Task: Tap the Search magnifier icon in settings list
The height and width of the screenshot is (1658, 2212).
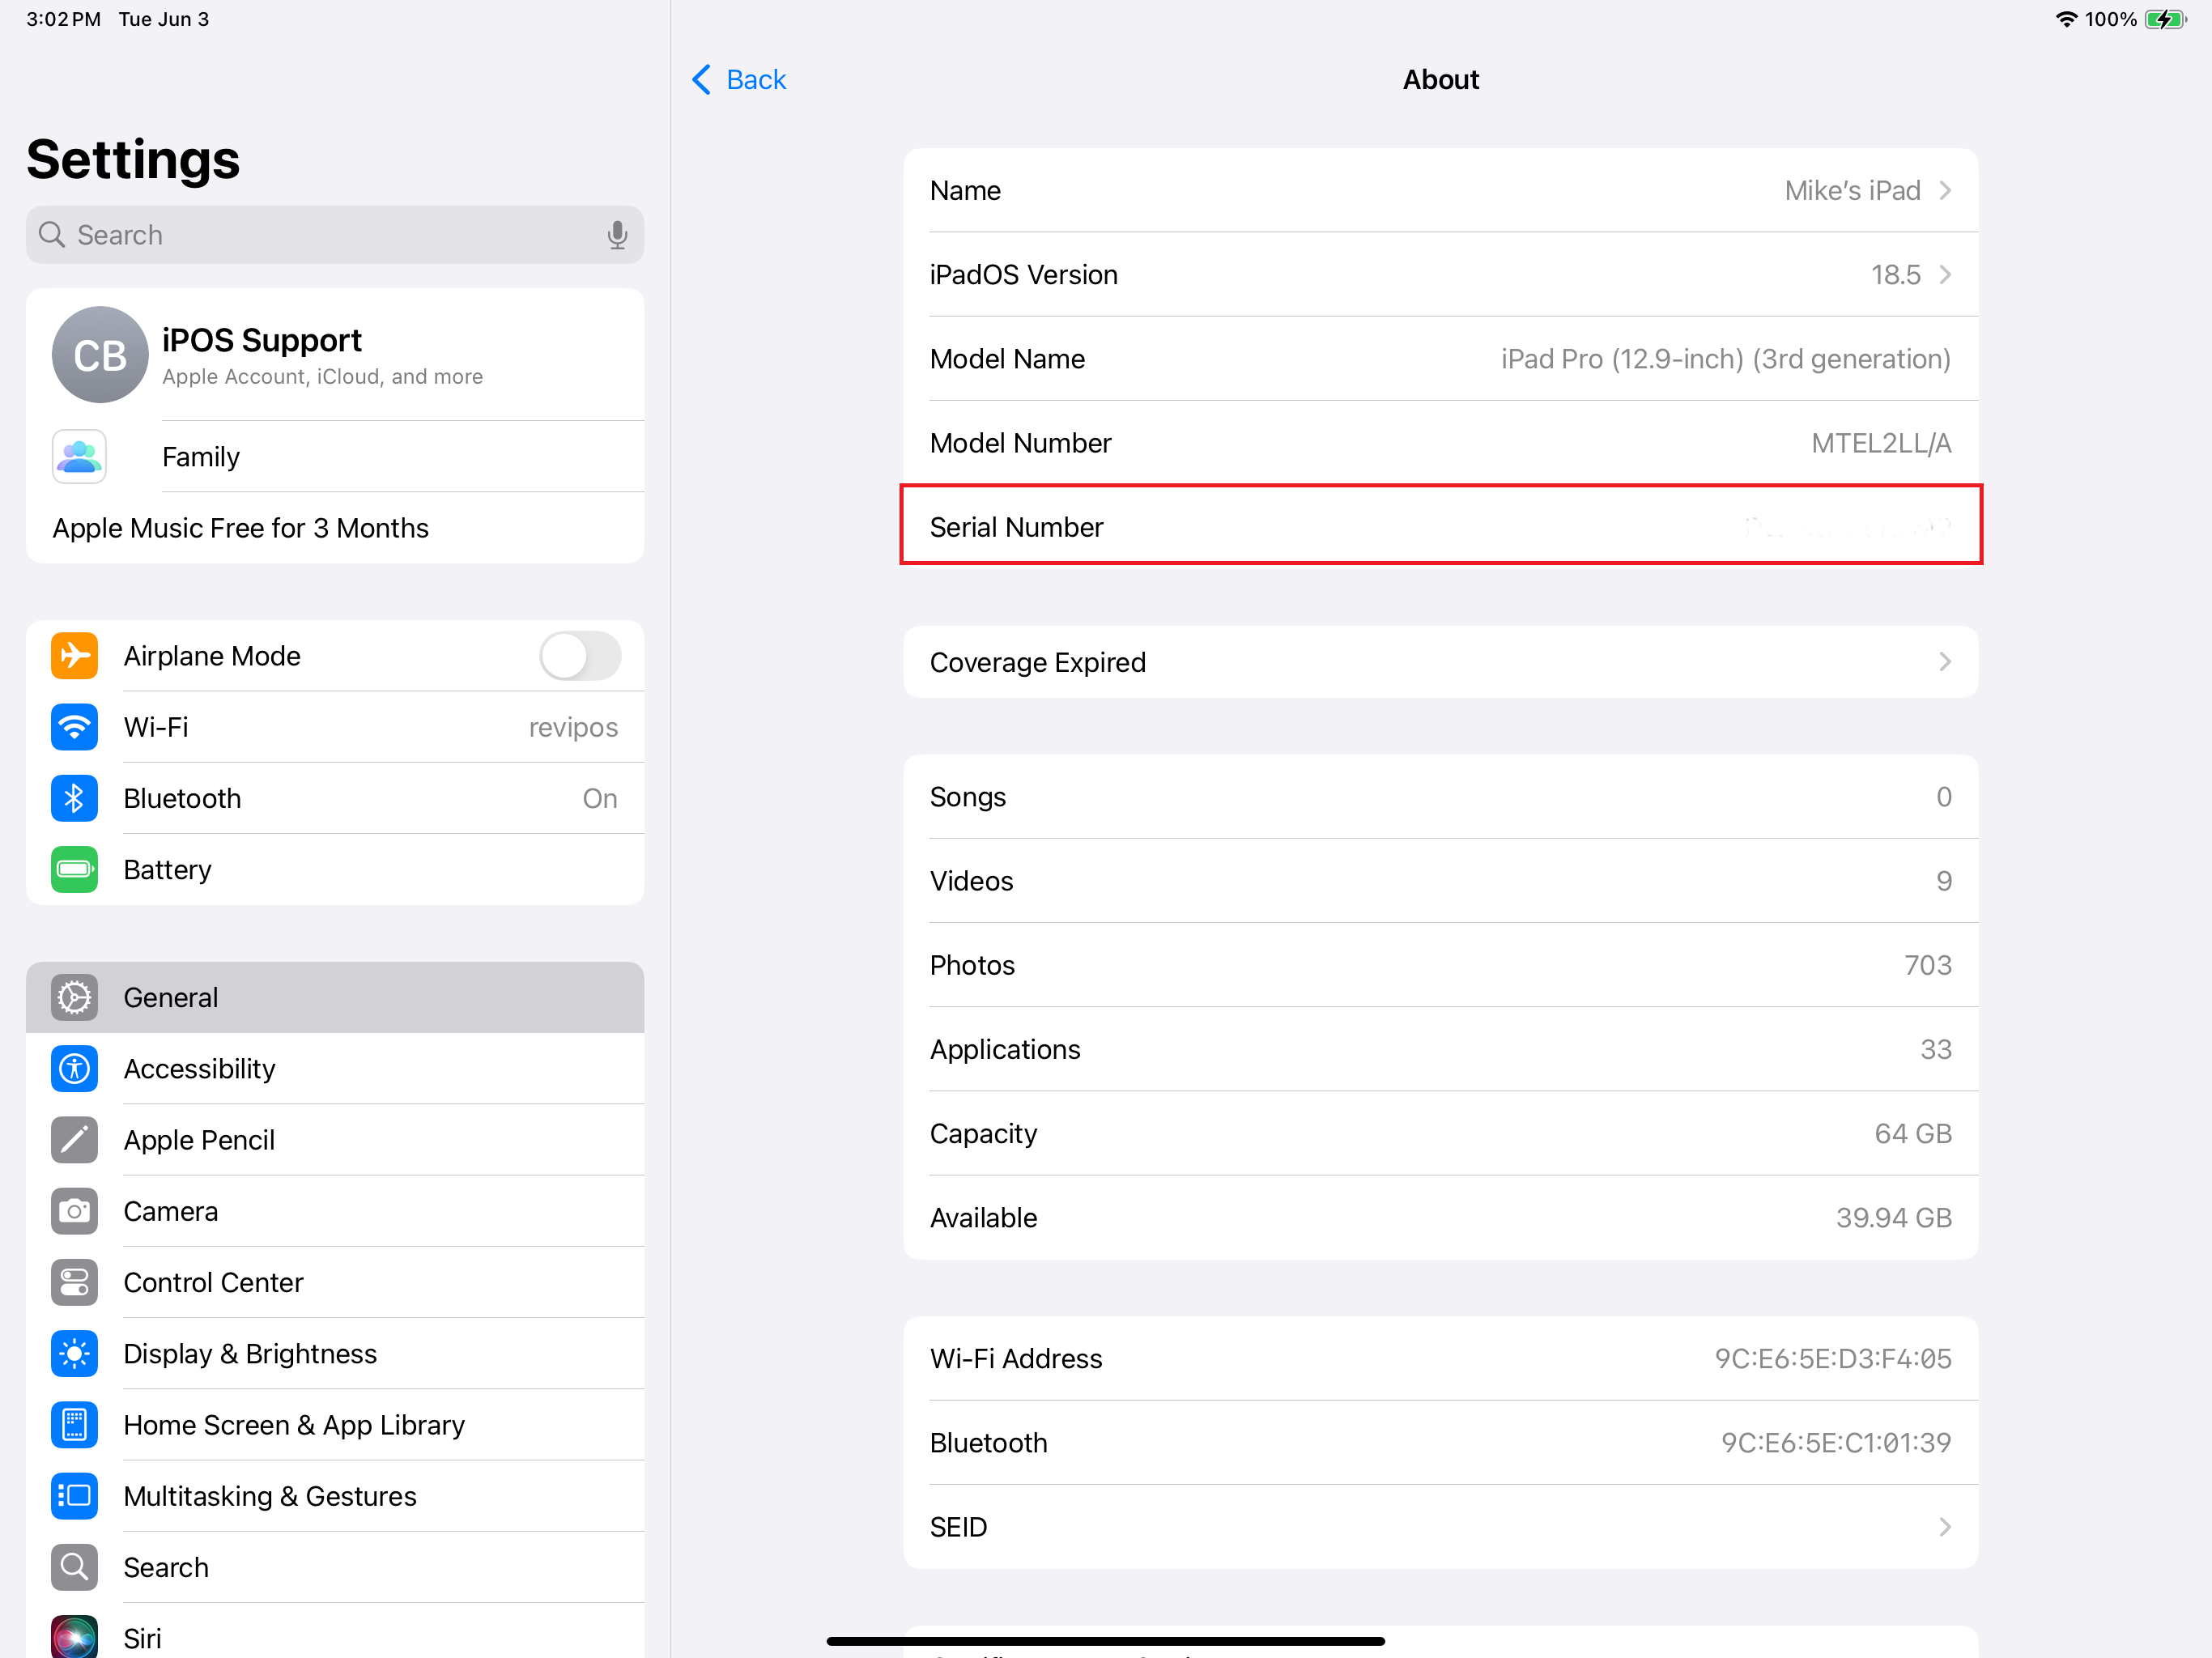Action: 74,1567
